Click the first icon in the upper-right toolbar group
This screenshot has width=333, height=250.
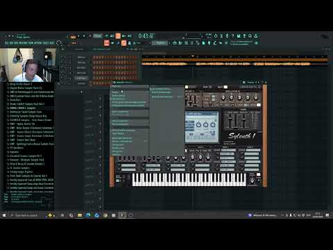(x=216, y=36)
